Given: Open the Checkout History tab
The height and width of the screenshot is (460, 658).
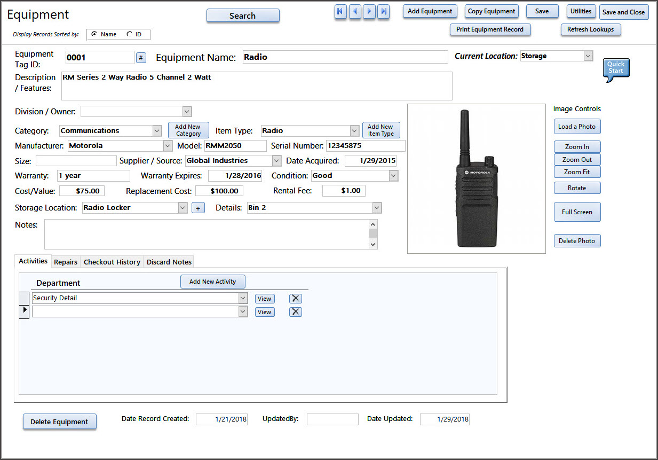Looking at the screenshot, I should tap(112, 262).
